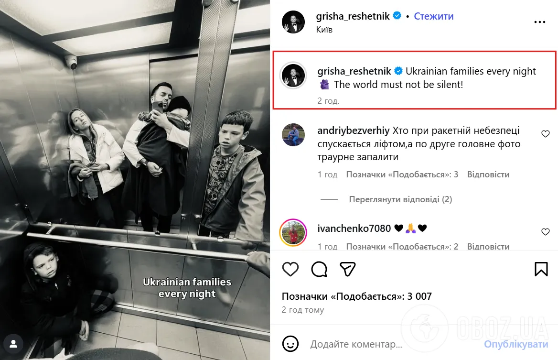Image resolution: width=558 pixels, height=360 pixels.
Task: Share the post via paper plane icon
Action: tap(348, 269)
